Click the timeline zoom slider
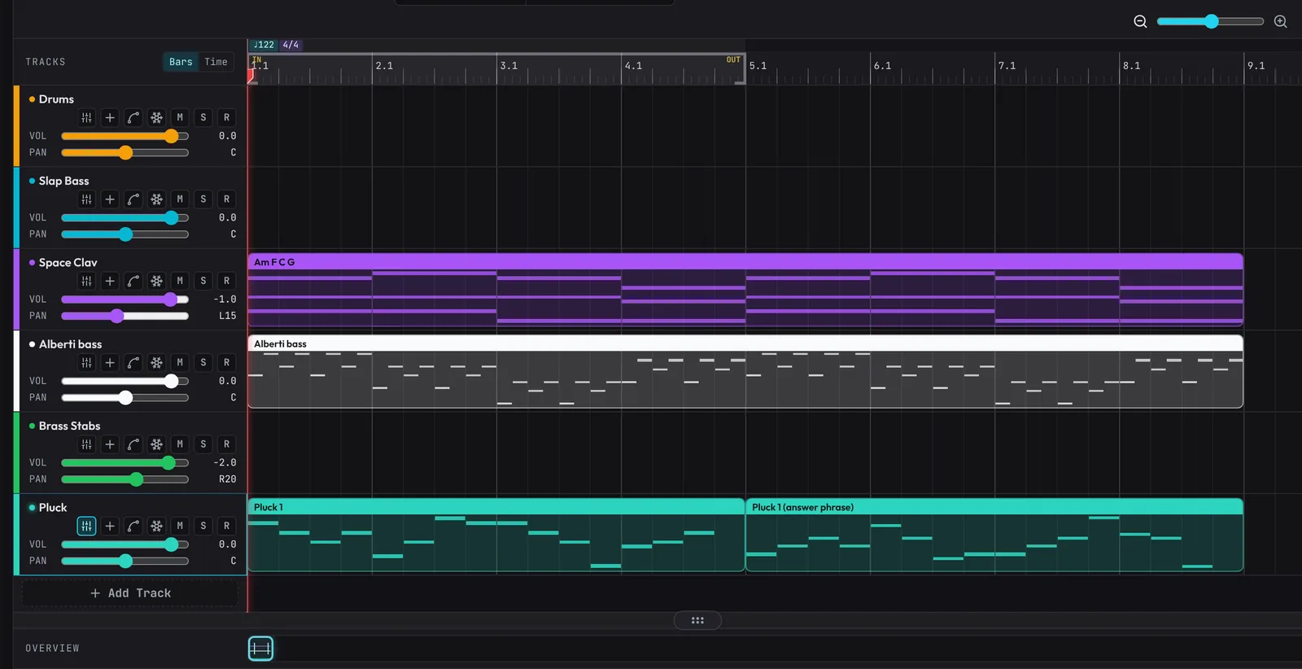This screenshot has width=1302, height=669. tap(1210, 21)
